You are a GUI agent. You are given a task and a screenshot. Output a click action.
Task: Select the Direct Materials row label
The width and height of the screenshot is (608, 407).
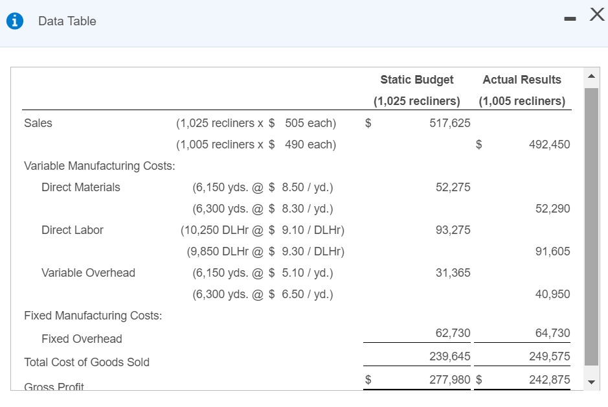click(x=80, y=187)
